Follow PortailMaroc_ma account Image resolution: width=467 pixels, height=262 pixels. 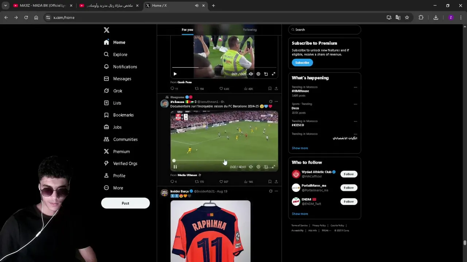pyautogui.click(x=348, y=188)
